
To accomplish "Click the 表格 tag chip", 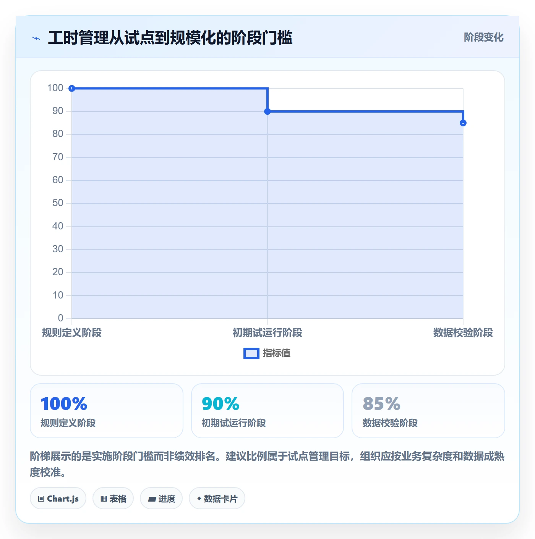I will click(x=113, y=499).
